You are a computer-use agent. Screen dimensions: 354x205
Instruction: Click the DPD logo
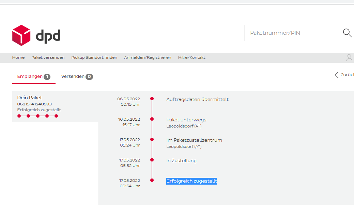tap(36, 35)
